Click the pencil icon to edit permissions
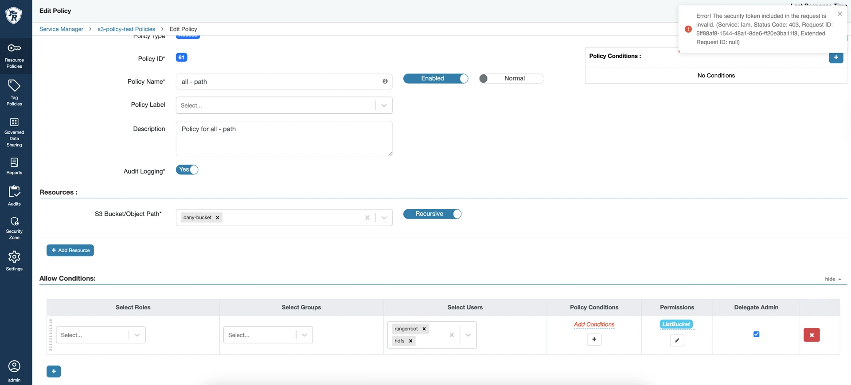 pos(677,340)
